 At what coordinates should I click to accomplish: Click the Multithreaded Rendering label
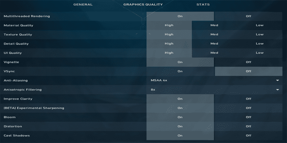tap(27, 16)
